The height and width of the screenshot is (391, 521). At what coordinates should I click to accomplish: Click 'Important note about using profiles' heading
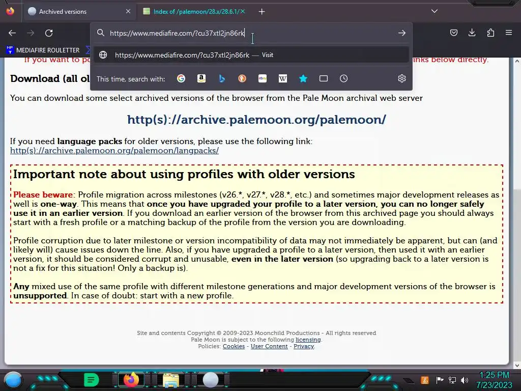[x=184, y=174]
